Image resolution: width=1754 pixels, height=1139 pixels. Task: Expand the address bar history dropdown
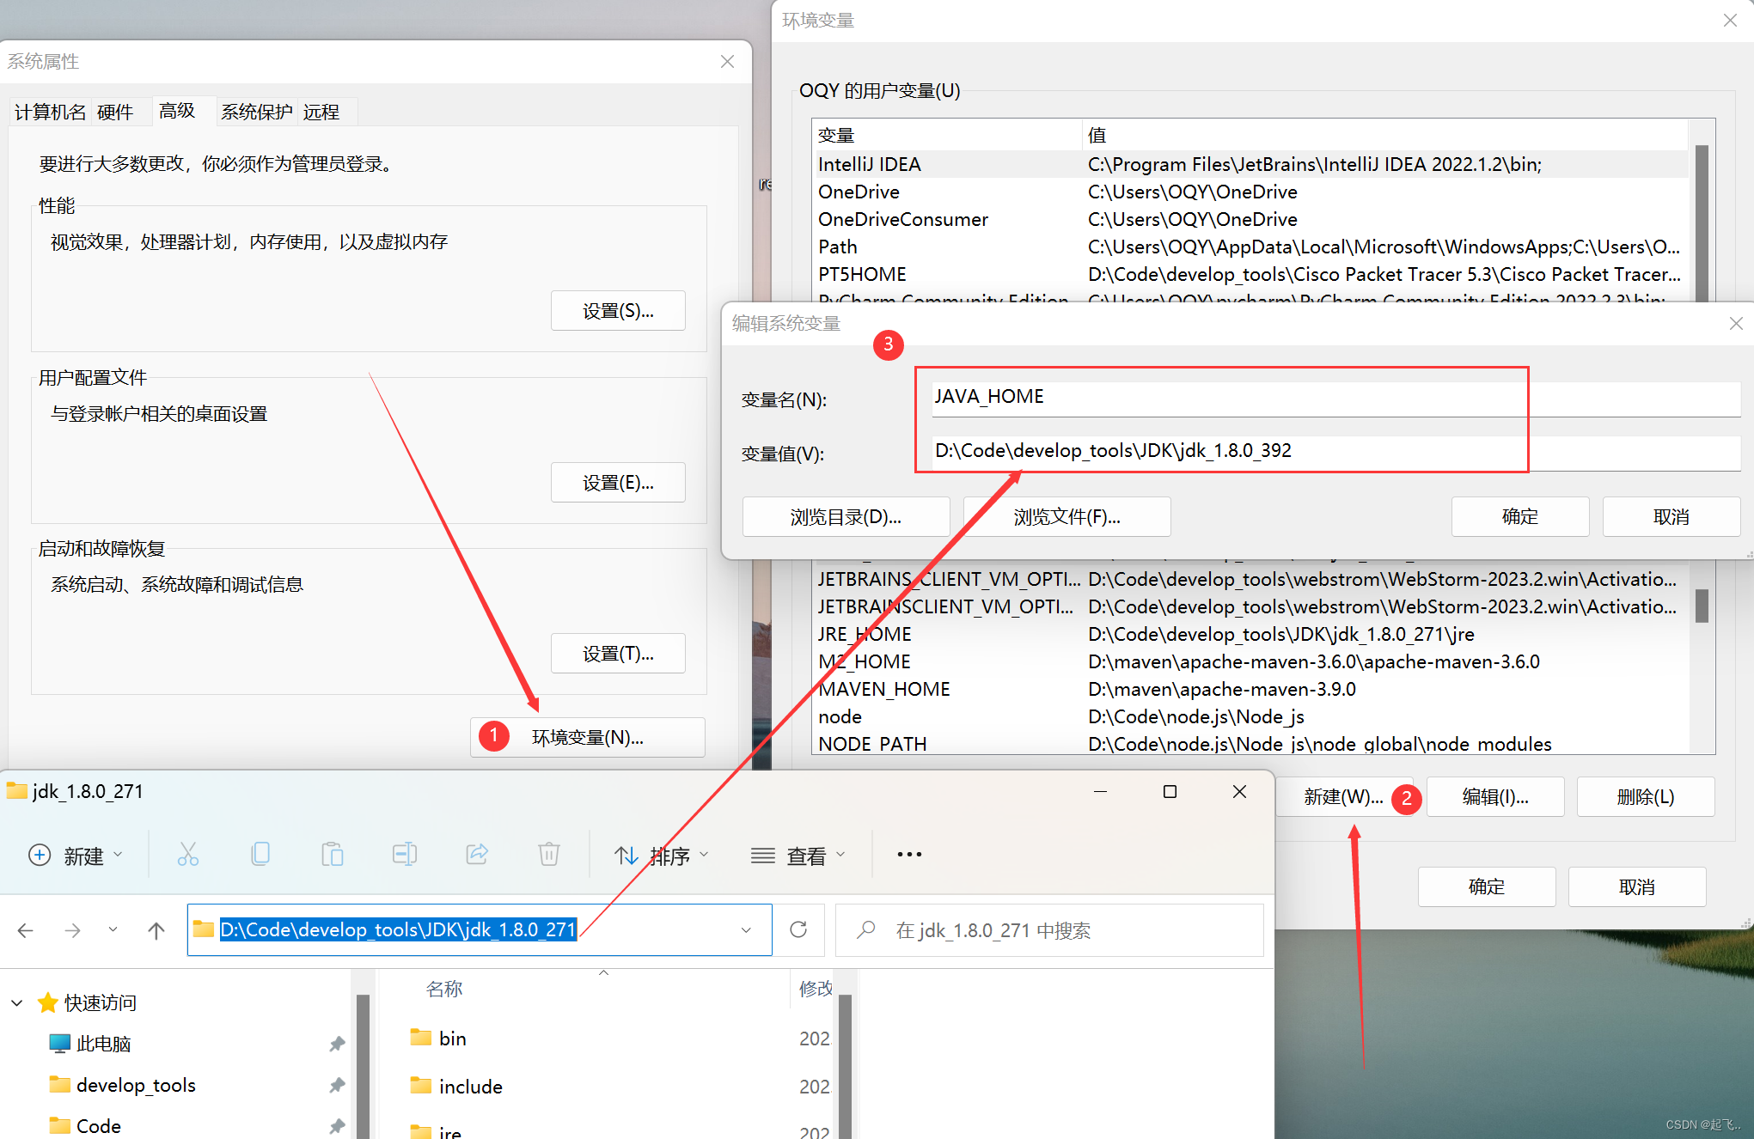click(x=746, y=930)
